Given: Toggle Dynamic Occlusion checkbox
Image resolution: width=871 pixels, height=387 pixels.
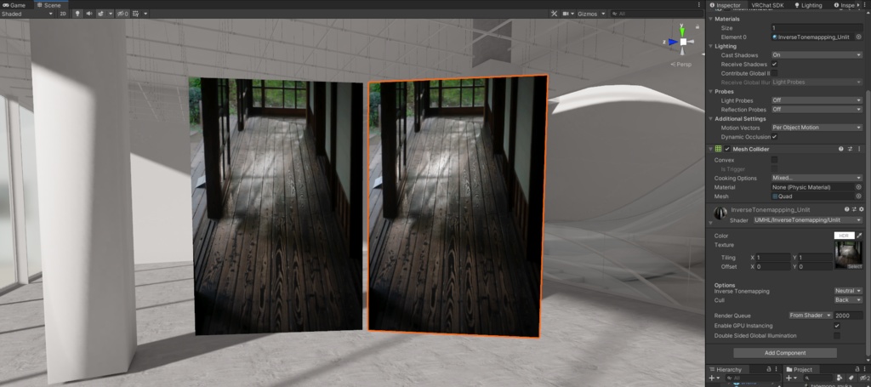Looking at the screenshot, I should point(774,137).
